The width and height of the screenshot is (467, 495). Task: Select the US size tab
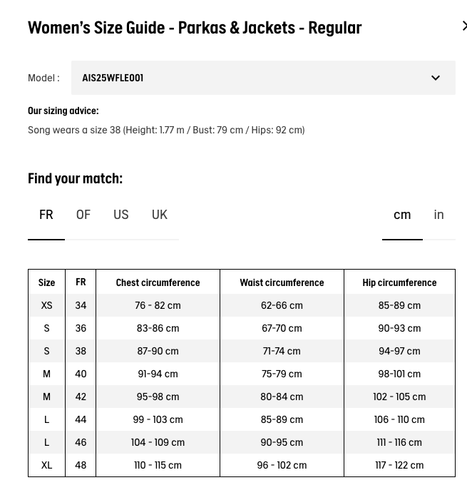point(121,215)
